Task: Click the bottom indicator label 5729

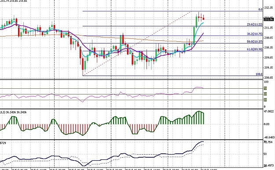Action: [3, 143]
